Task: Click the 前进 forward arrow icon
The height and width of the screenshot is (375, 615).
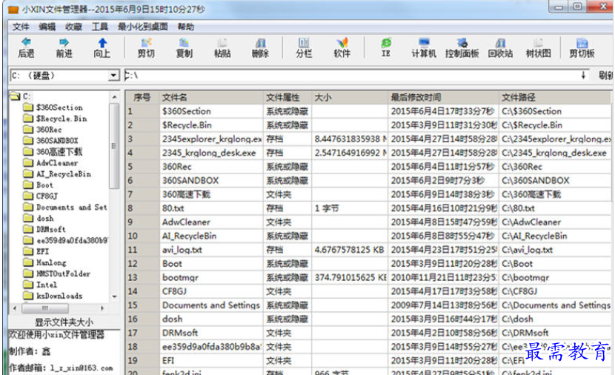Action: [x=64, y=42]
